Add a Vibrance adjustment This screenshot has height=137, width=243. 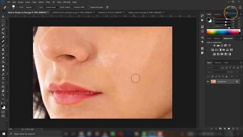coord(229,46)
